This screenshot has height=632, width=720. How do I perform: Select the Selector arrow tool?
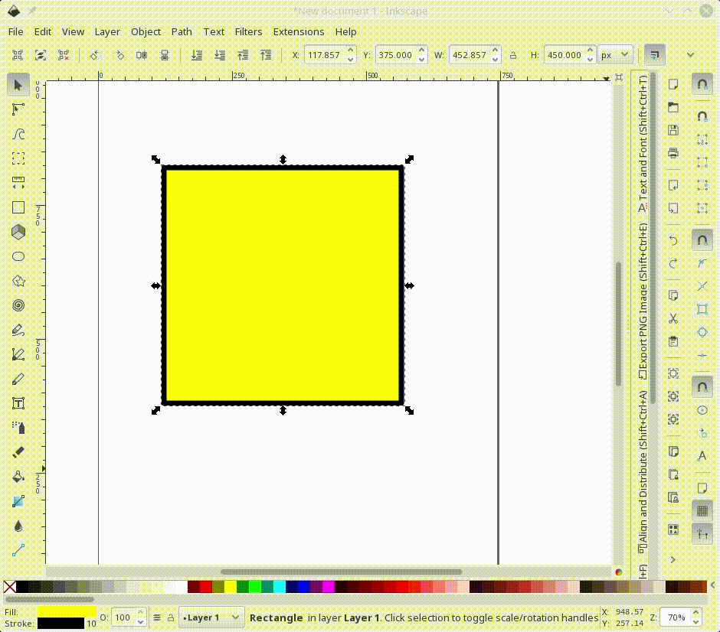18,85
